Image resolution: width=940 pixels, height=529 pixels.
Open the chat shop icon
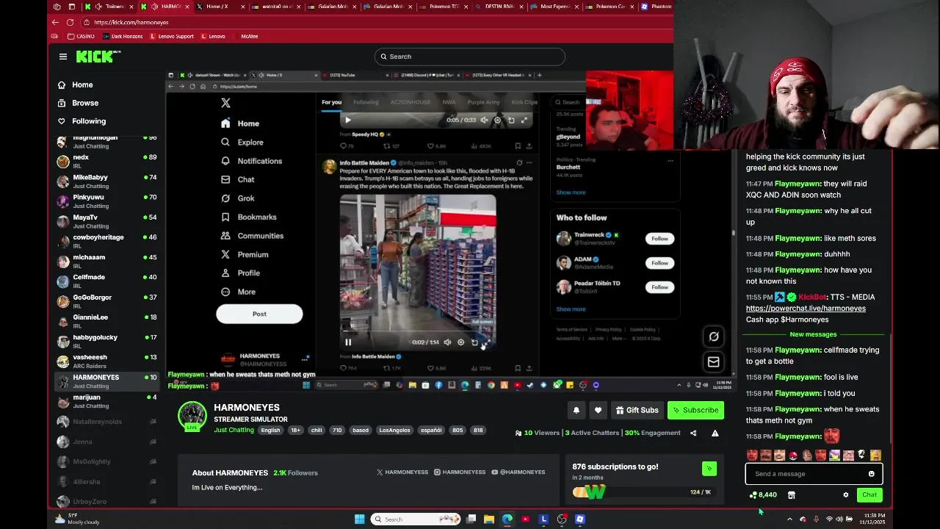791,495
